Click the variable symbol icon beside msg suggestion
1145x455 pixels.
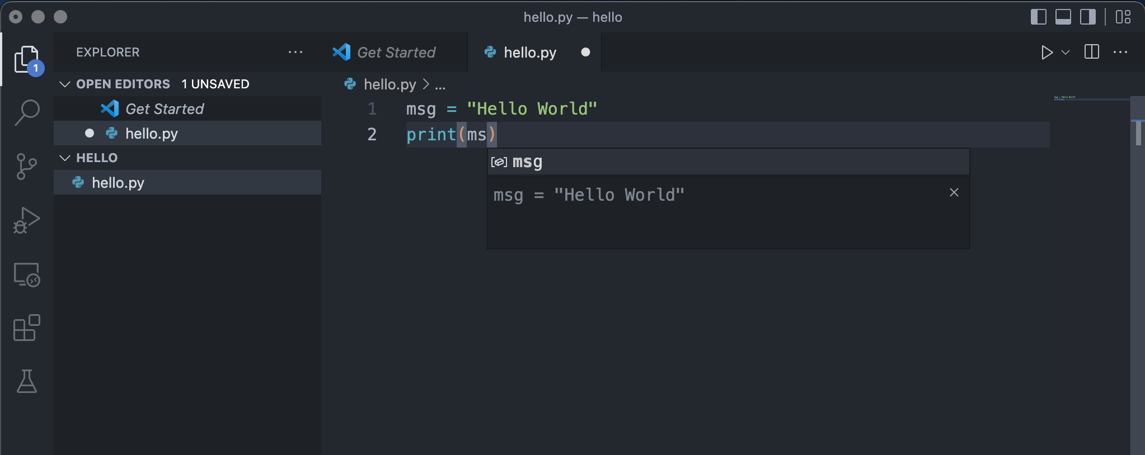pos(499,162)
